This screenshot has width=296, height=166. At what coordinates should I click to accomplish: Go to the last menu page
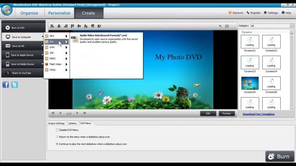tap(85, 113)
